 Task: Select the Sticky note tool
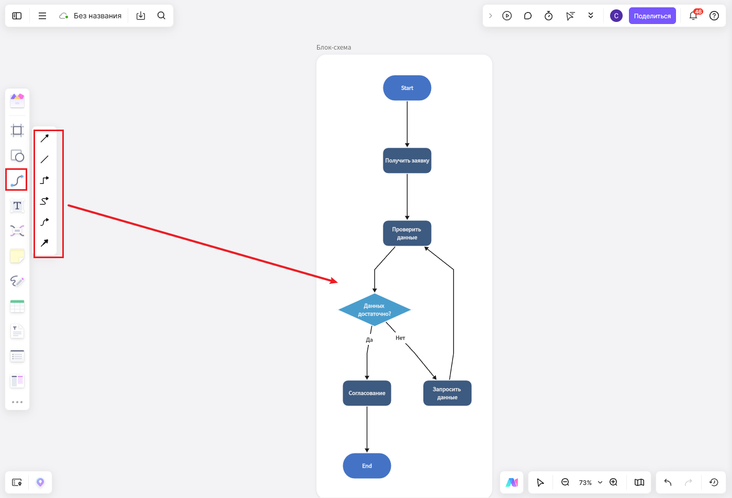[17, 256]
